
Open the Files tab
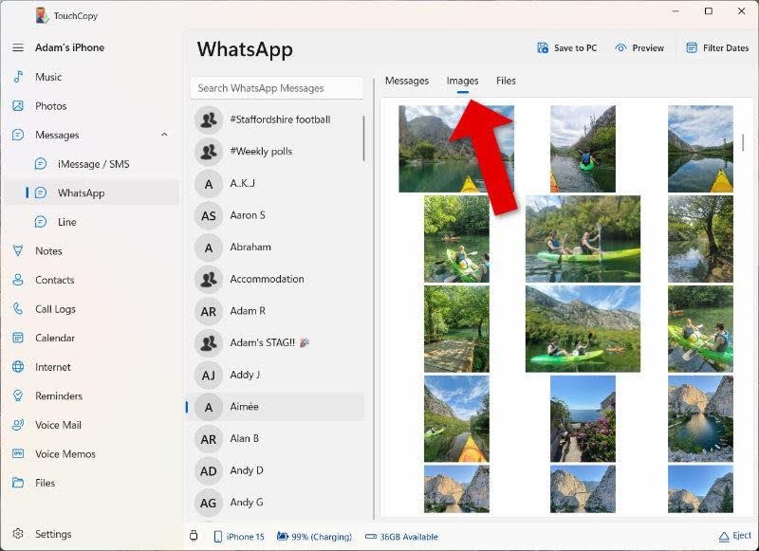click(x=506, y=81)
